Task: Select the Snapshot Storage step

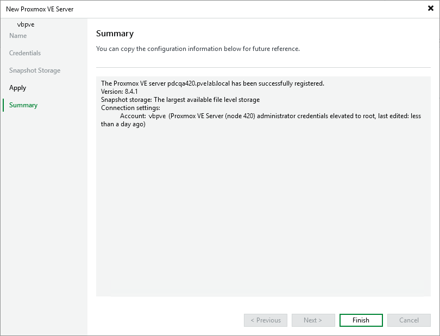Action: coord(34,70)
